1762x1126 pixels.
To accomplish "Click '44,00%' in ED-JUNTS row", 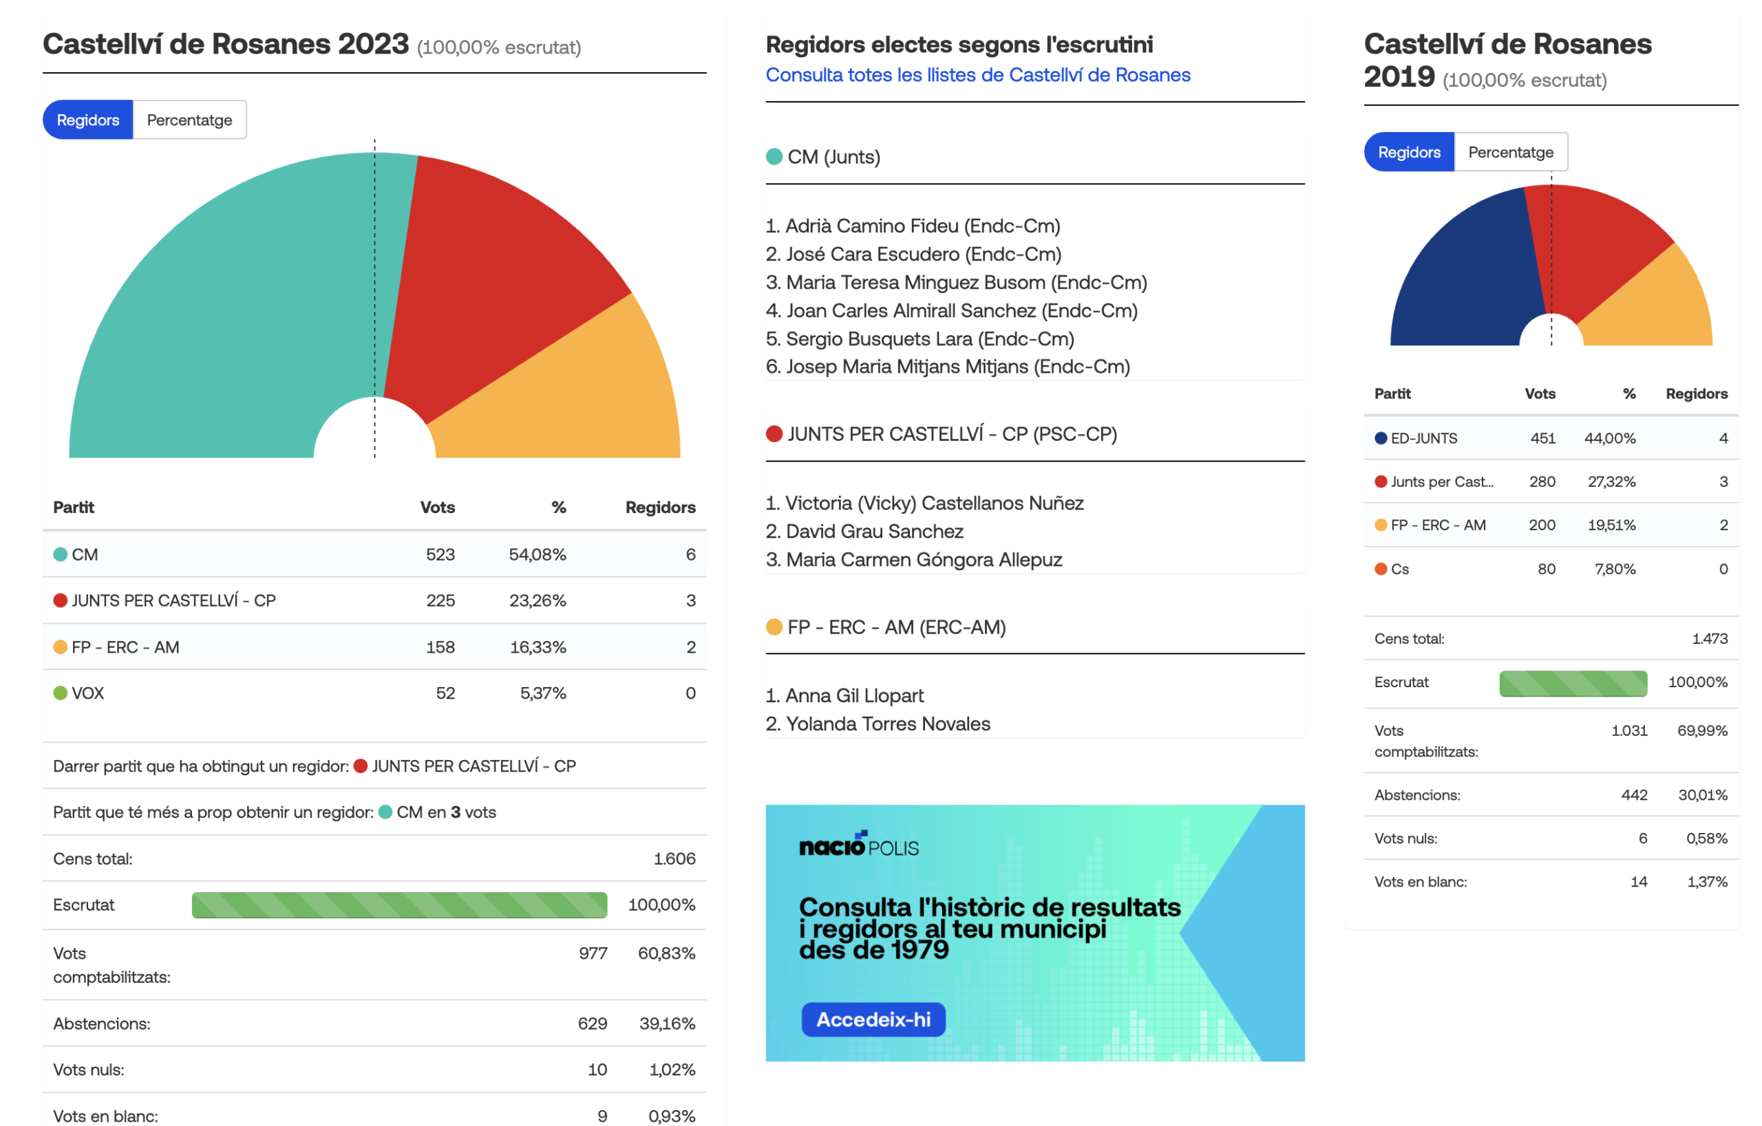I will pyautogui.click(x=1610, y=438).
